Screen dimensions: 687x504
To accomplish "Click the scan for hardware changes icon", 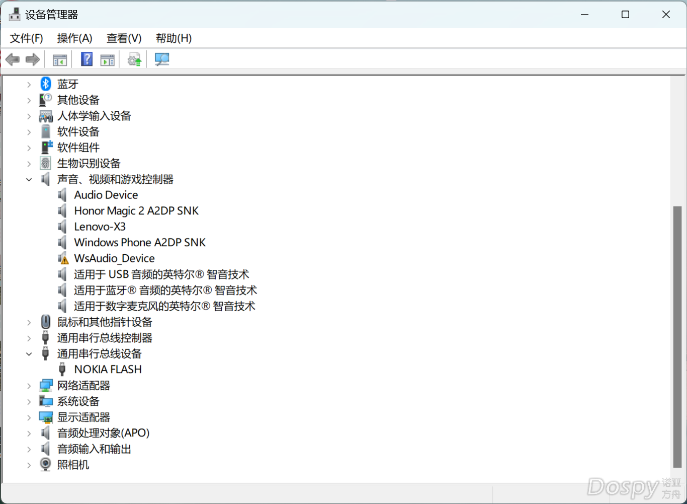I will (x=161, y=59).
